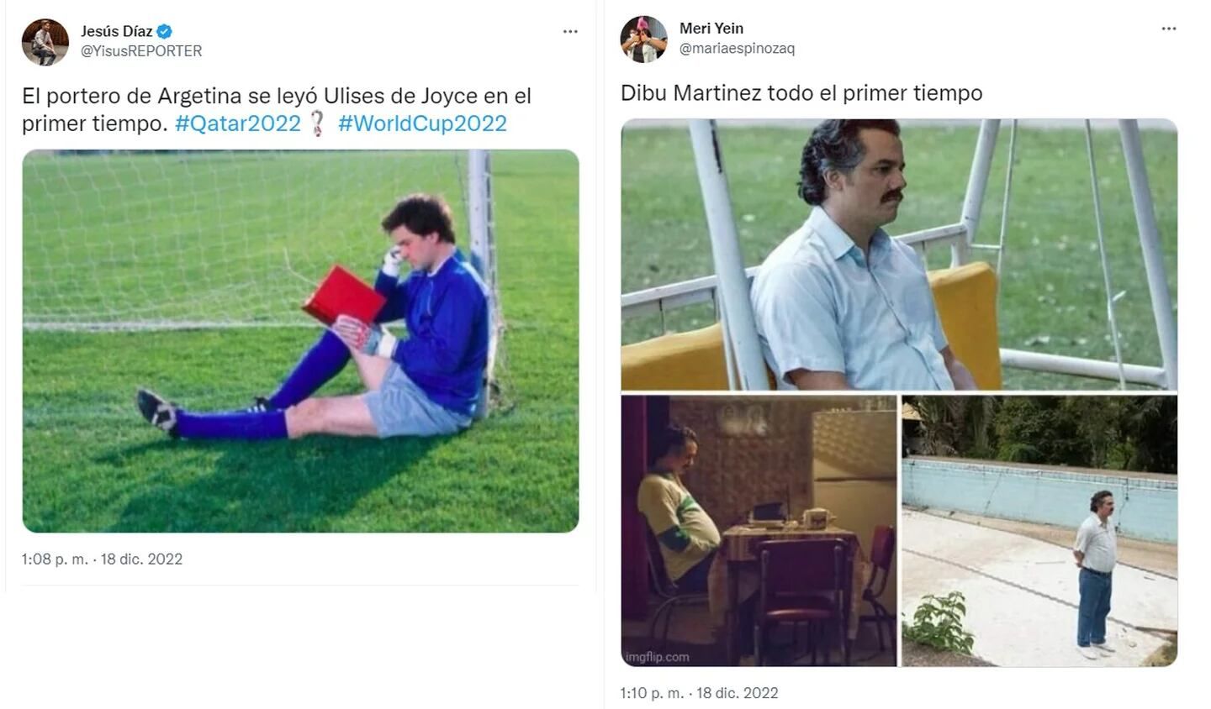The width and height of the screenshot is (1211, 709).
Task: Open the more options menu on Jesús Díaz's tweet
Action: 570,31
